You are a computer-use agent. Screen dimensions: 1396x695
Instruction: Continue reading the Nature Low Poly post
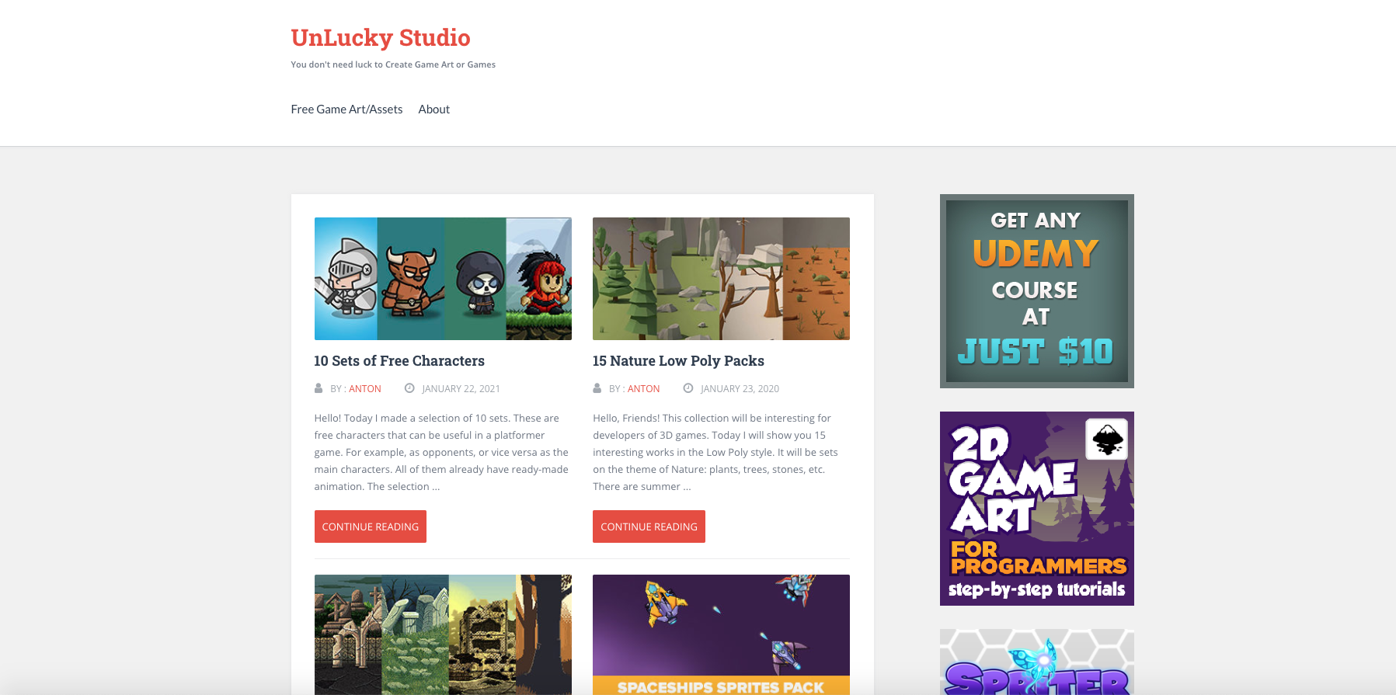(649, 526)
